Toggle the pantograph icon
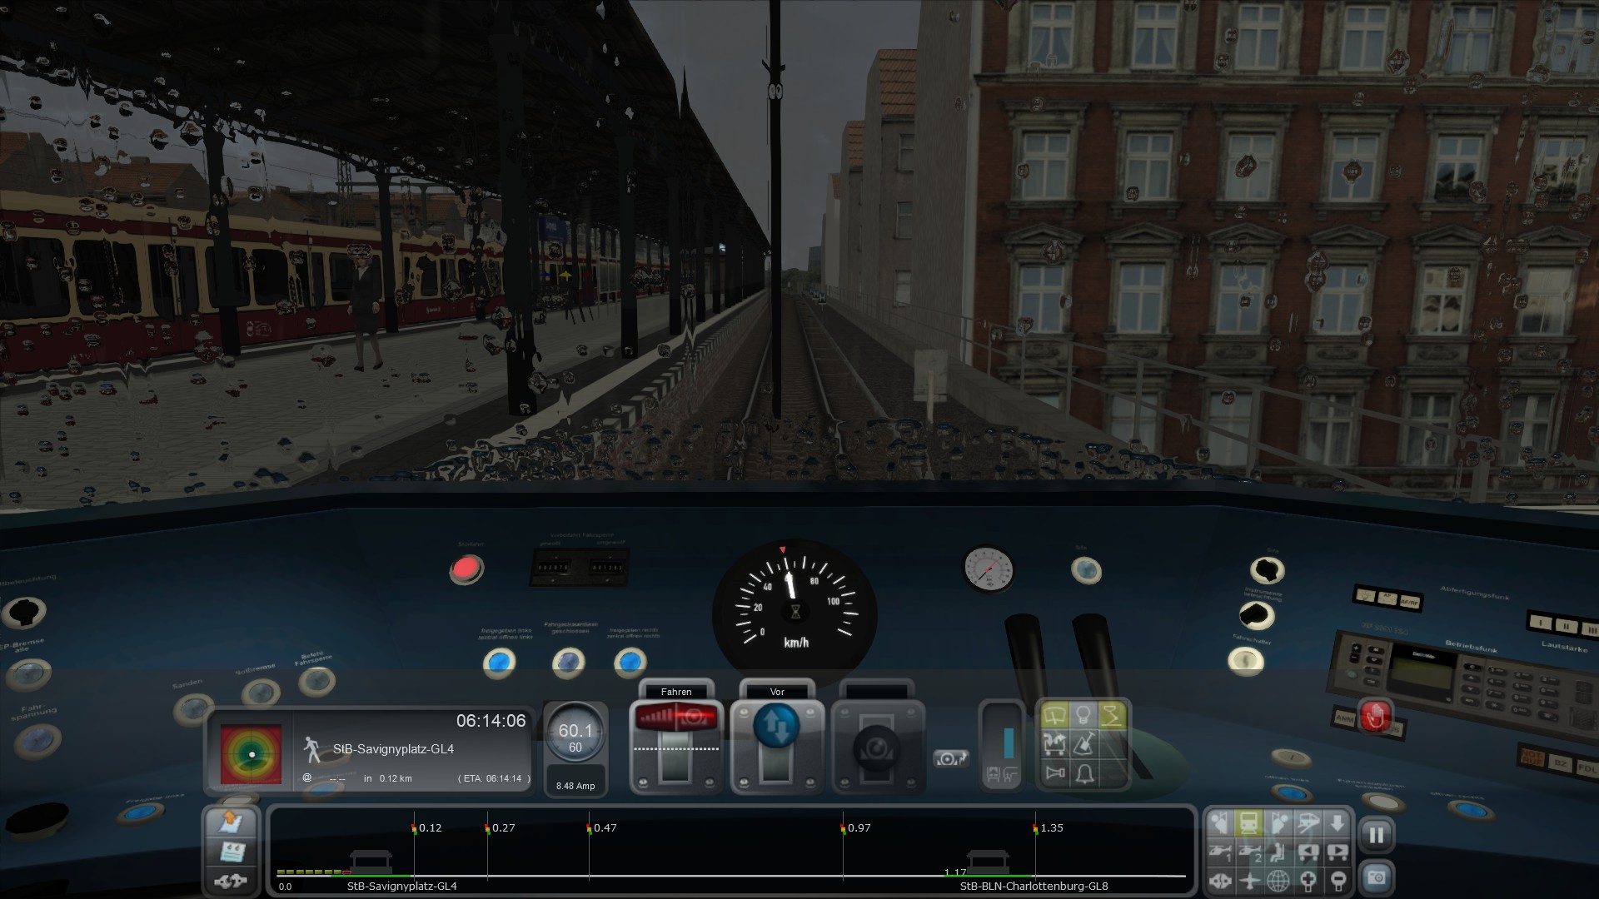The image size is (1599, 899). [x=1112, y=716]
